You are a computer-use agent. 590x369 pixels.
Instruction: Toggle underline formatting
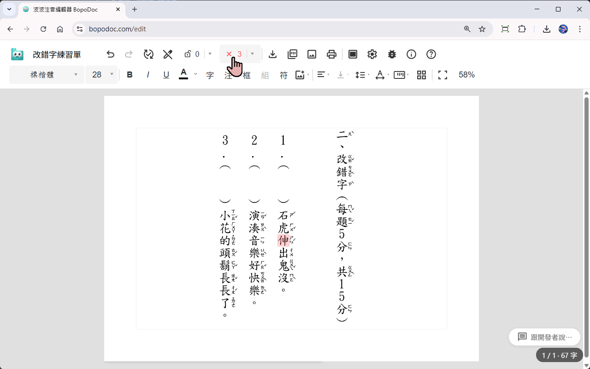(165, 74)
